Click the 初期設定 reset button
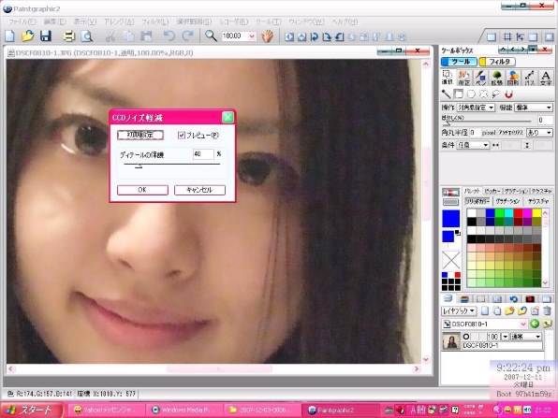Screen dimensions: 558x418 pos(140,135)
